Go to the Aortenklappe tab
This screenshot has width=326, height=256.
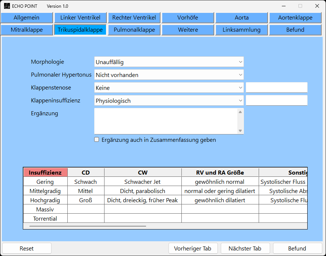pos(295,18)
